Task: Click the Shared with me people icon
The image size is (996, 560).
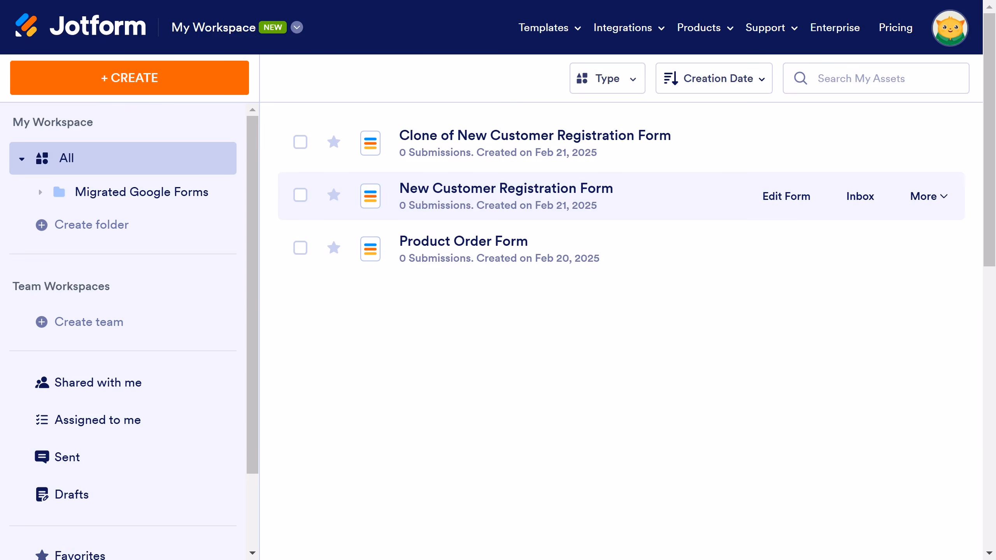Action: click(42, 383)
